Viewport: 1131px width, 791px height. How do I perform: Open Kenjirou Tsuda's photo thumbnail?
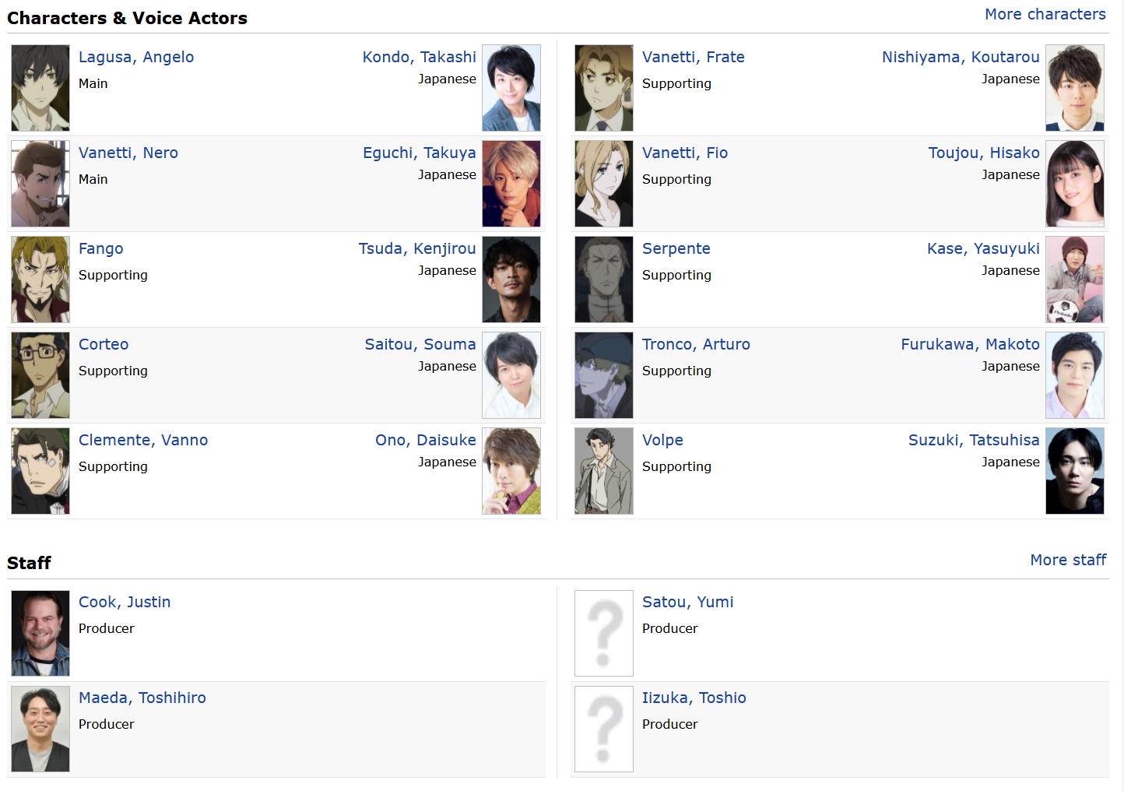511,279
